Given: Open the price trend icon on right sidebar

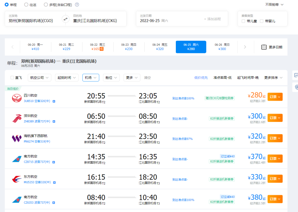Looking at the screenshot, I should pyautogui.click(x=296, y=75).
